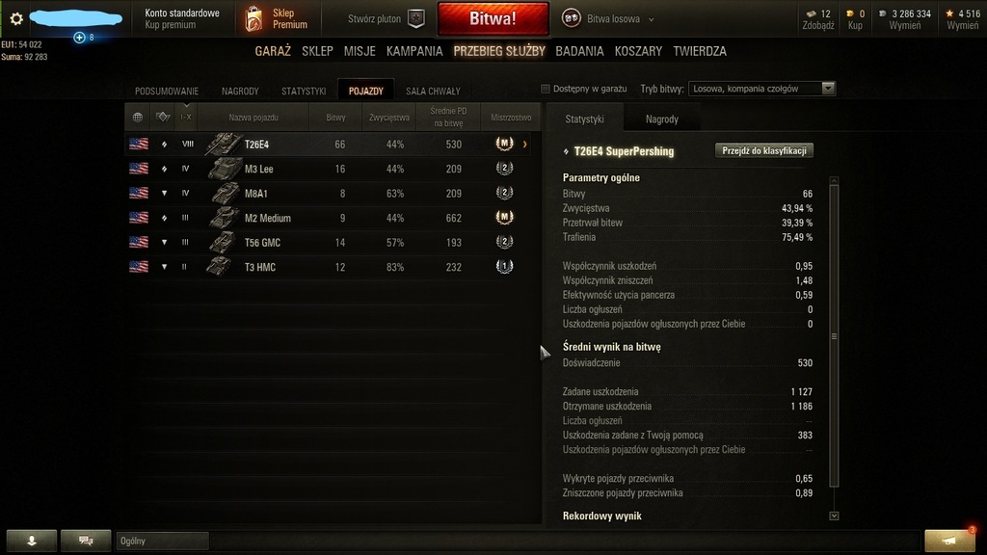Click 'Przejdź do klasyfikacji' button
The height and width of the screenshot is (555, 987).
click(x=764, y=151)
